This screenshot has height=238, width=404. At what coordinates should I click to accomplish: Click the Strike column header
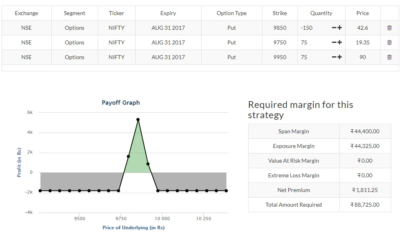280,13
